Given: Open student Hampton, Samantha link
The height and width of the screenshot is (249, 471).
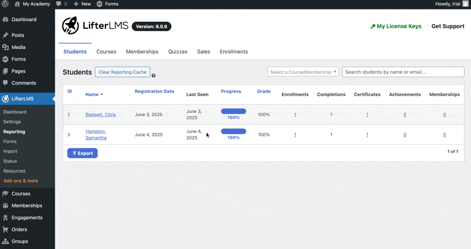Looking at the screenshot, I should (x=96, y=135).
